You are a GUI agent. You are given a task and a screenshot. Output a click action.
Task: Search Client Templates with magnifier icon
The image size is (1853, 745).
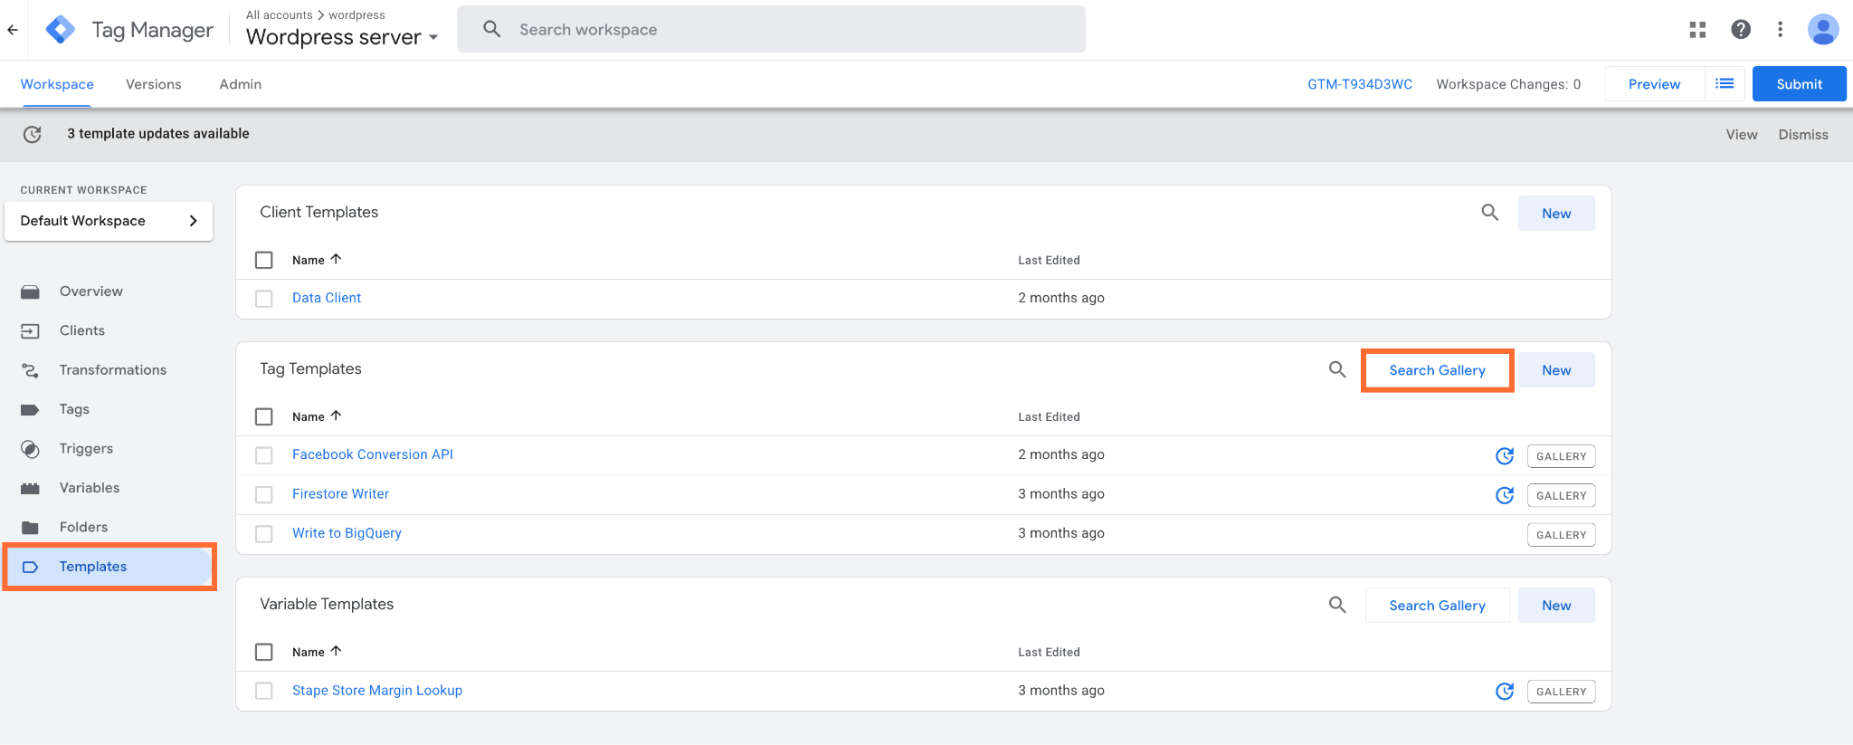[x=1489, y=213]
